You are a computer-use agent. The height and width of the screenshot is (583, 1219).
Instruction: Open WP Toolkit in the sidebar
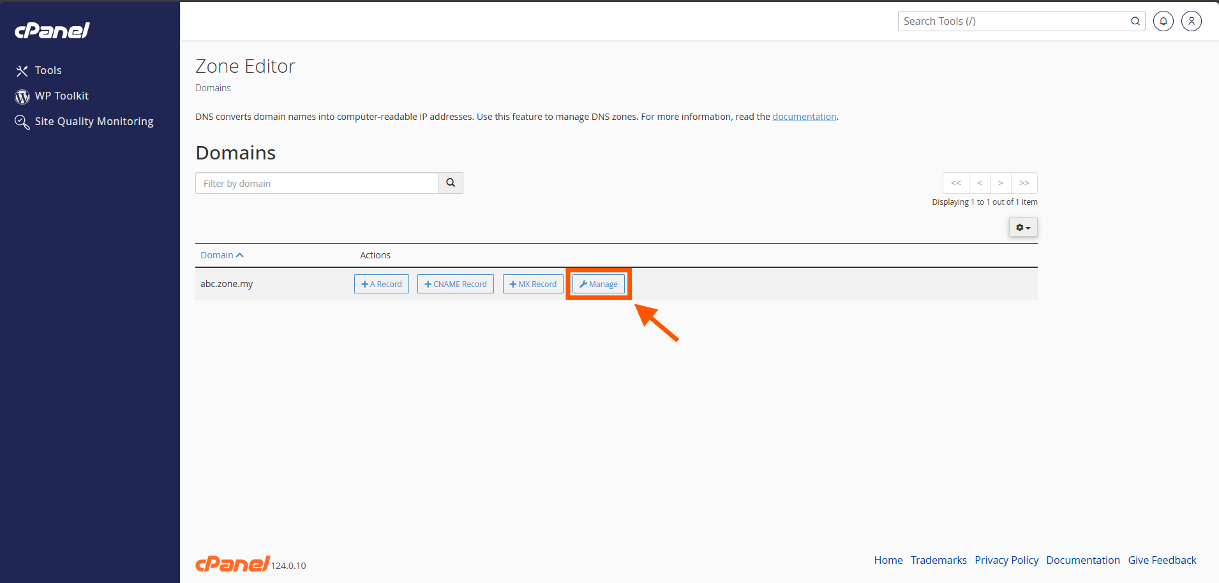coord(61,96)
